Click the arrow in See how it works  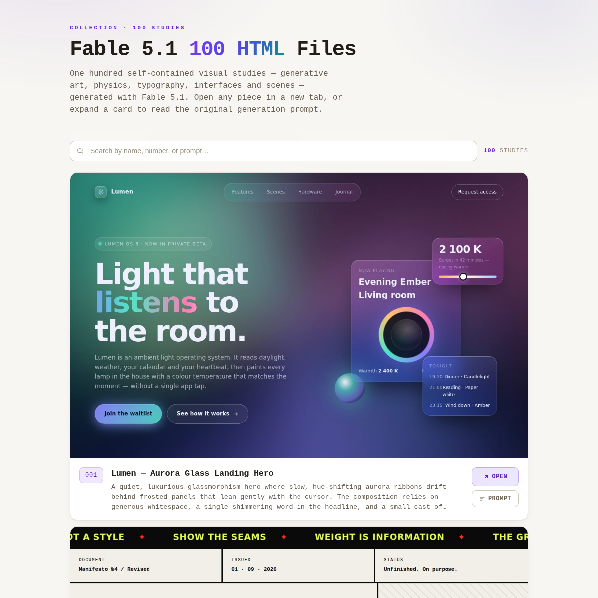click(x=236, y=414)
